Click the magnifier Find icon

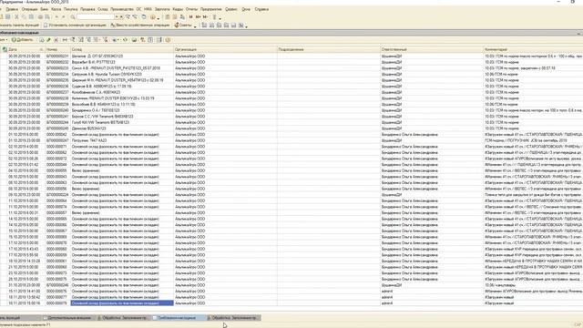coord(73,16)
